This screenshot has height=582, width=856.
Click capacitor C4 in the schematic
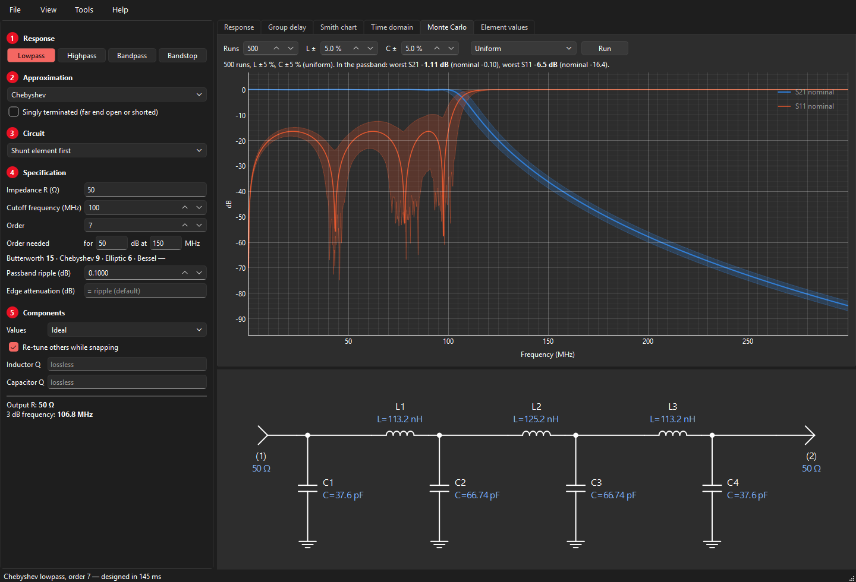(x=712, y=488)
